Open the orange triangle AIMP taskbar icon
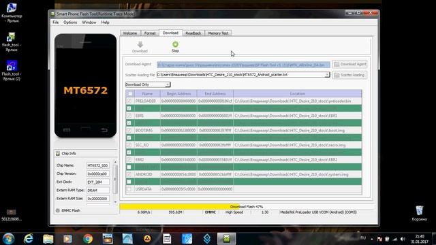 pyautogui.click(x=147, y=239)
